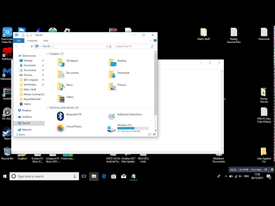Go up one level with Up arrow
The height and width of the screenshot is (206, 275).
click(x=32, y=46)
